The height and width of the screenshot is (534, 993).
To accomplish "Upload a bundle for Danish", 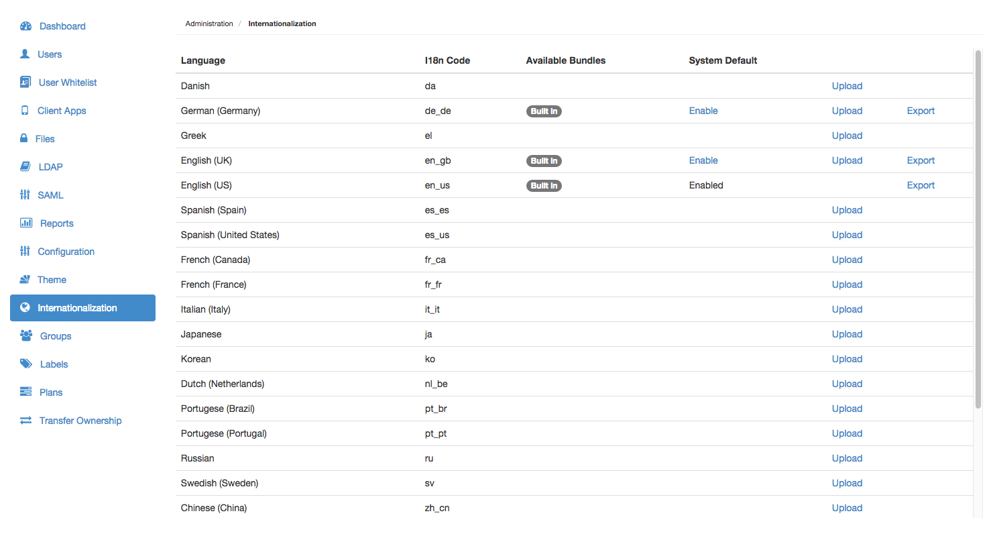I will coord(847,86).
